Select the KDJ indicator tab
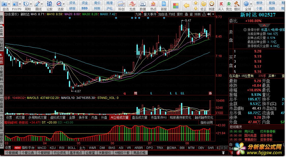Image resolution: width=286 pixels, height=157 pixels. (x=53, y=148)
